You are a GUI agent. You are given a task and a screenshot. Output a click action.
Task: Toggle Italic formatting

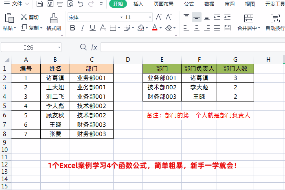click(x=83, y=28)
